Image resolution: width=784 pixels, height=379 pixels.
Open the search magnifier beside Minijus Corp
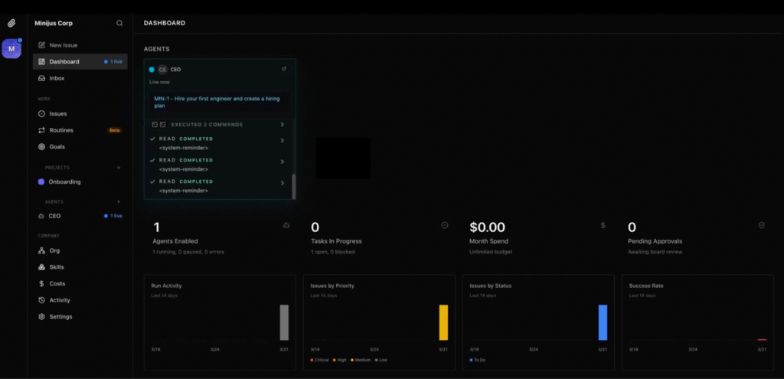click(119, 23)
